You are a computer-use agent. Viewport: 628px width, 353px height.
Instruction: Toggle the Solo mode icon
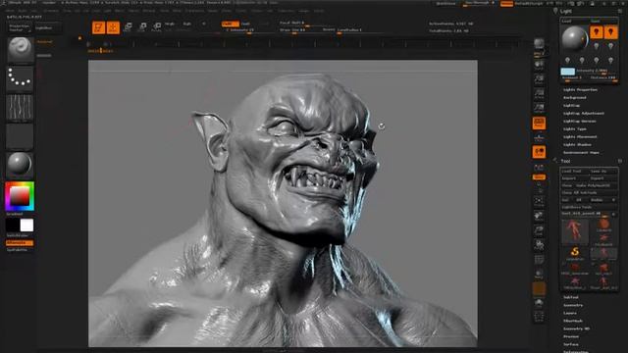pos(539,303)
